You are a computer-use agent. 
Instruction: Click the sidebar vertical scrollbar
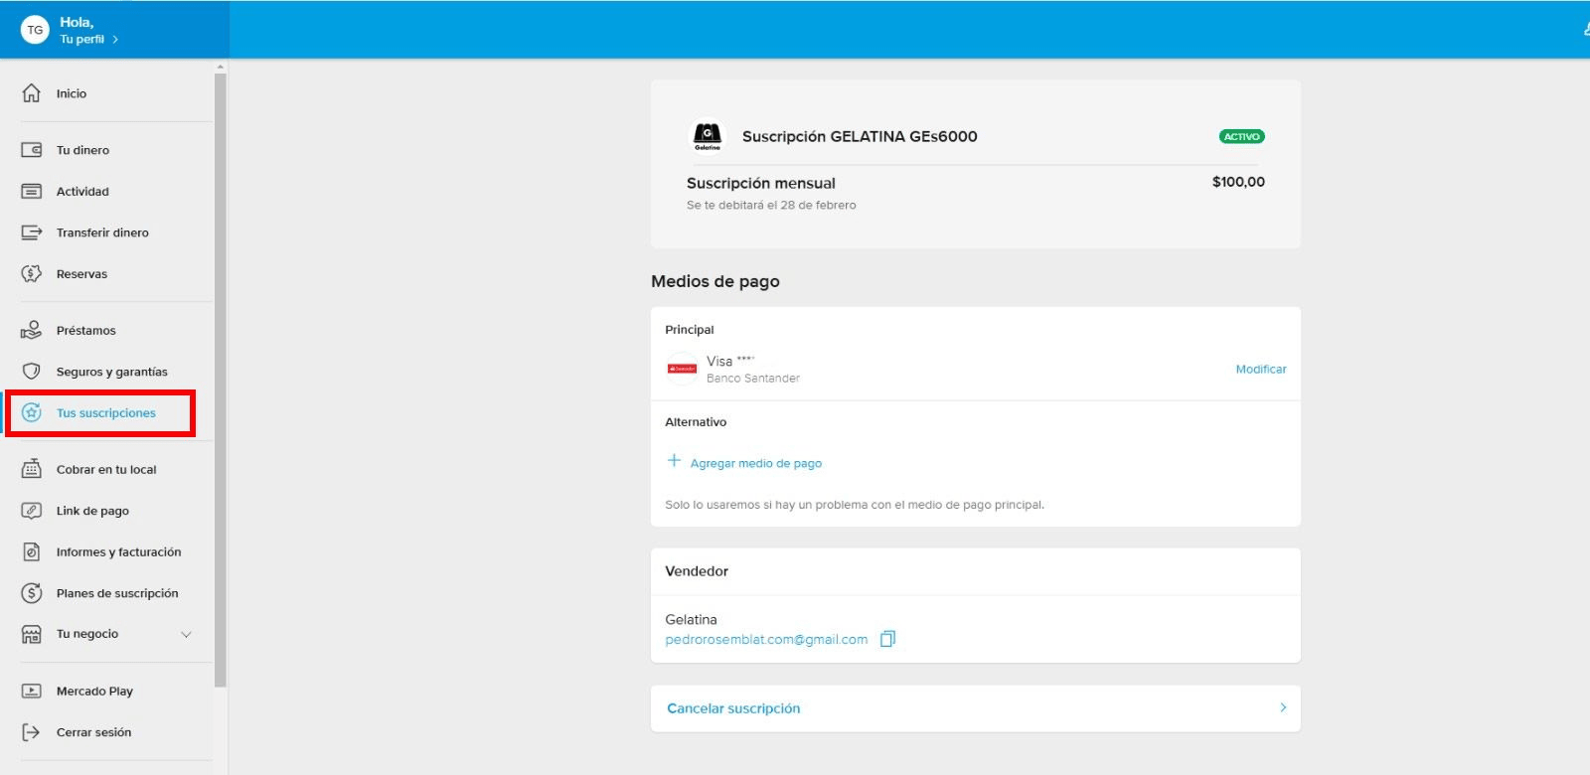(x=221, y=378)
